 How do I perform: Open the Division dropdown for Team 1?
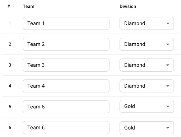147,23
